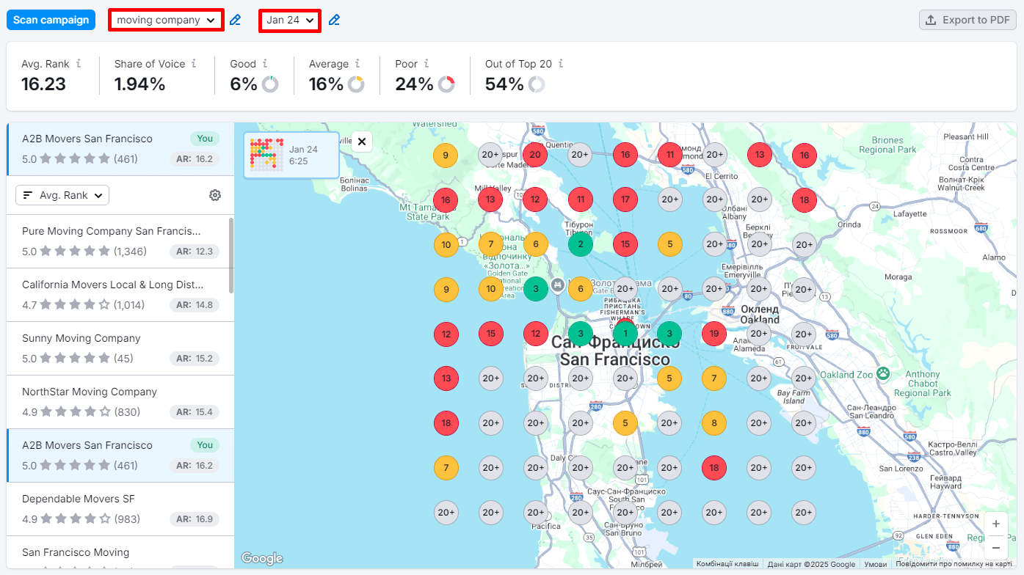Select Sunny Moving Company listing
This screenshot has width=1024, height=575.
click(x=120, y=348)
